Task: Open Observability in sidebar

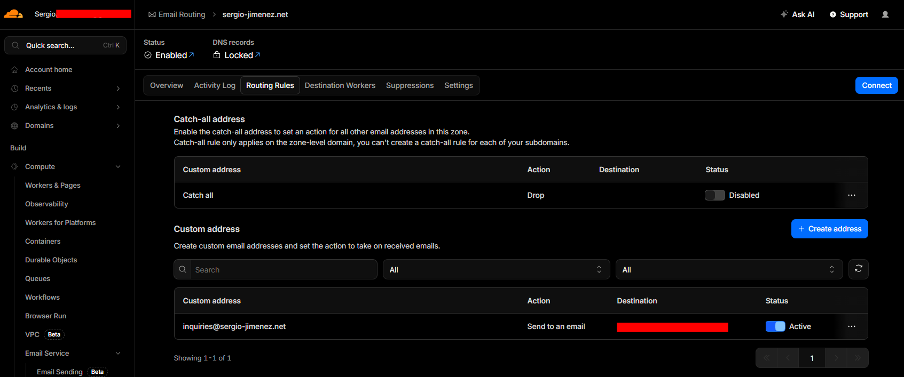Action: pyautogui.click(x=46, y=204)
